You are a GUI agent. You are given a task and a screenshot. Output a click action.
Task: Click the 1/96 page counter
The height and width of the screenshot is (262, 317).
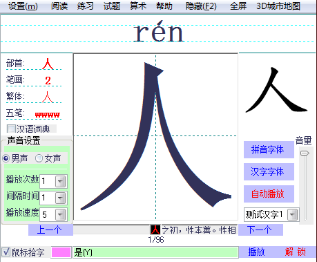[156, 240]
